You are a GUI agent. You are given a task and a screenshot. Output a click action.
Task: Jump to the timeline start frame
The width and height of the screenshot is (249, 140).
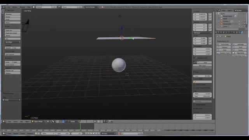click(x=86, y=133)
